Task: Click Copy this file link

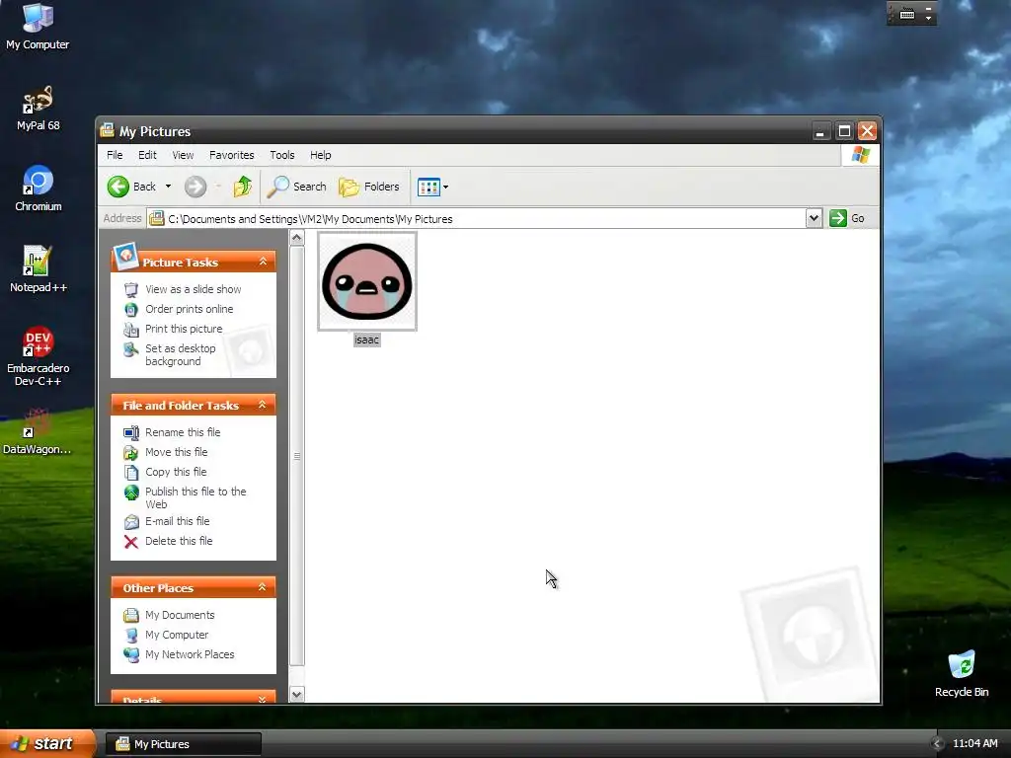Action: coord(176,472)
